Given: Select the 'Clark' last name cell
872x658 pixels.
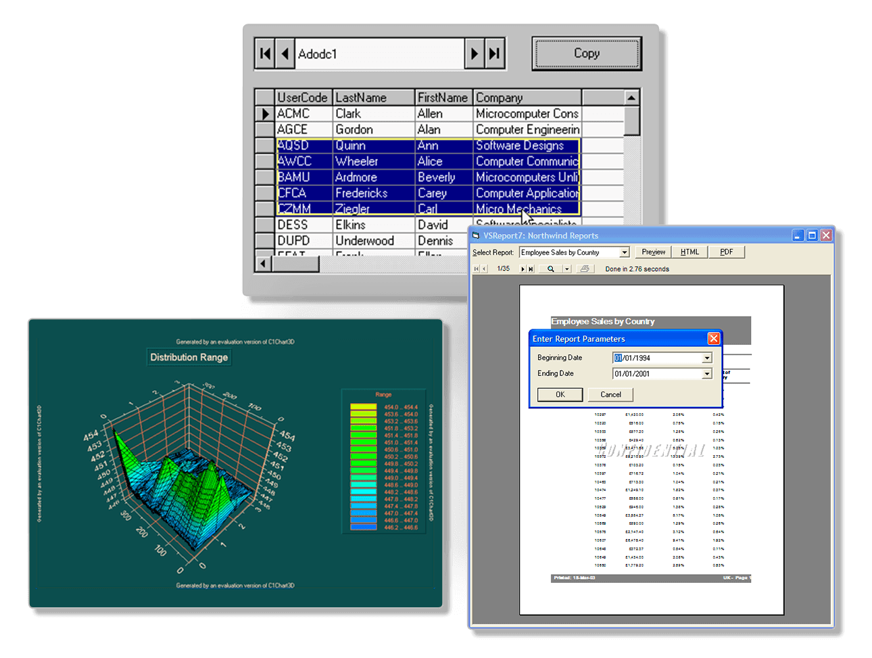Looking at the screenshot, I should [374, 114].
